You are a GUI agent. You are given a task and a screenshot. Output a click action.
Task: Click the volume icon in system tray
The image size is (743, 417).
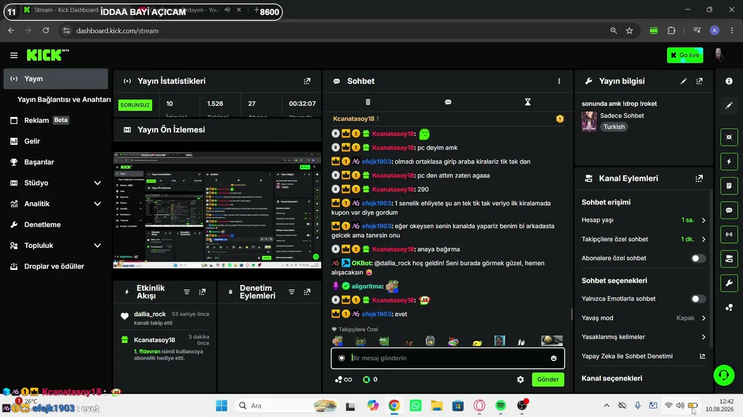point(680,405)
